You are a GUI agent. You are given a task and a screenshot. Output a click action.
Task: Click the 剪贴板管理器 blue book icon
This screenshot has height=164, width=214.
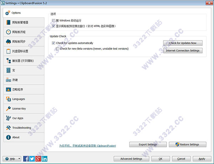[x=8, y=22]
